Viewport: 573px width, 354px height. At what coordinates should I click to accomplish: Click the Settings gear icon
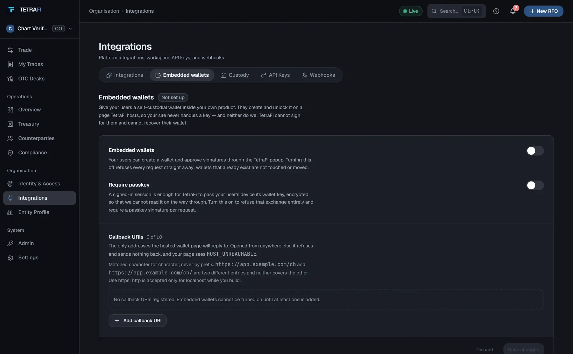(11, 258)
